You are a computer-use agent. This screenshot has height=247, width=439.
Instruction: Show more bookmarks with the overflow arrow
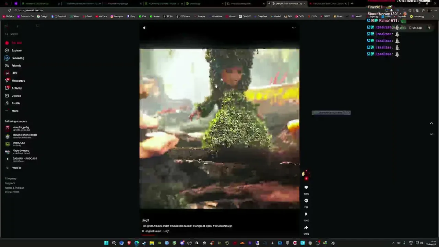pos(432,16)
